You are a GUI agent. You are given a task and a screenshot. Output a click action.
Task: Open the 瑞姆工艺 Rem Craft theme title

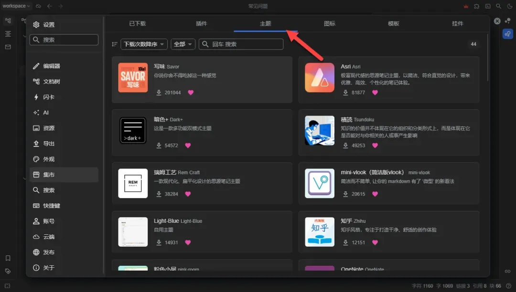coord(177,172)
